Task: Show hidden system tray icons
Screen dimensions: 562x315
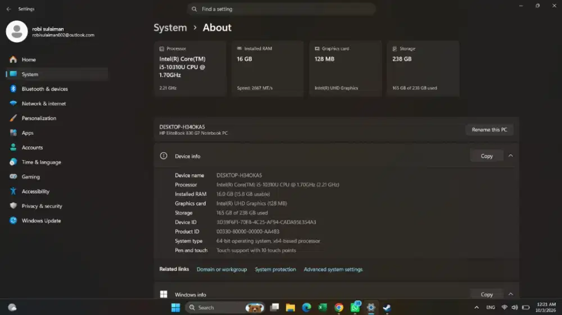Action: 477,308
